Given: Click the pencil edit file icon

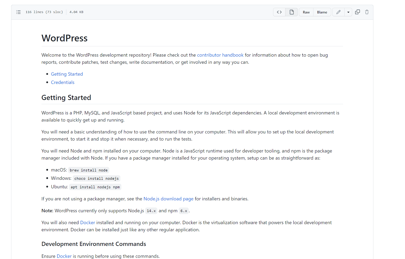Looking at the screenshot, I should [x=338, y=12].
